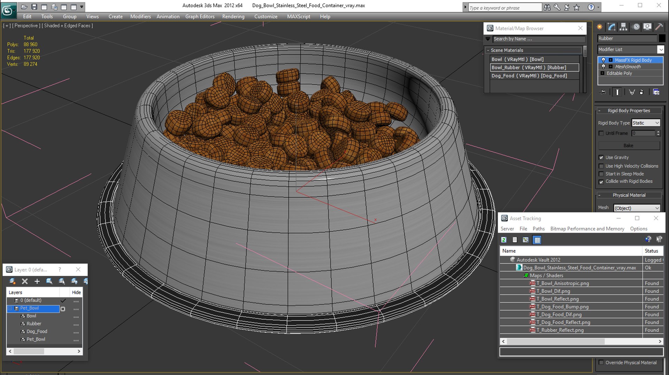Collapse the Pet_Bowl layer tree

[x=10, y=308]
